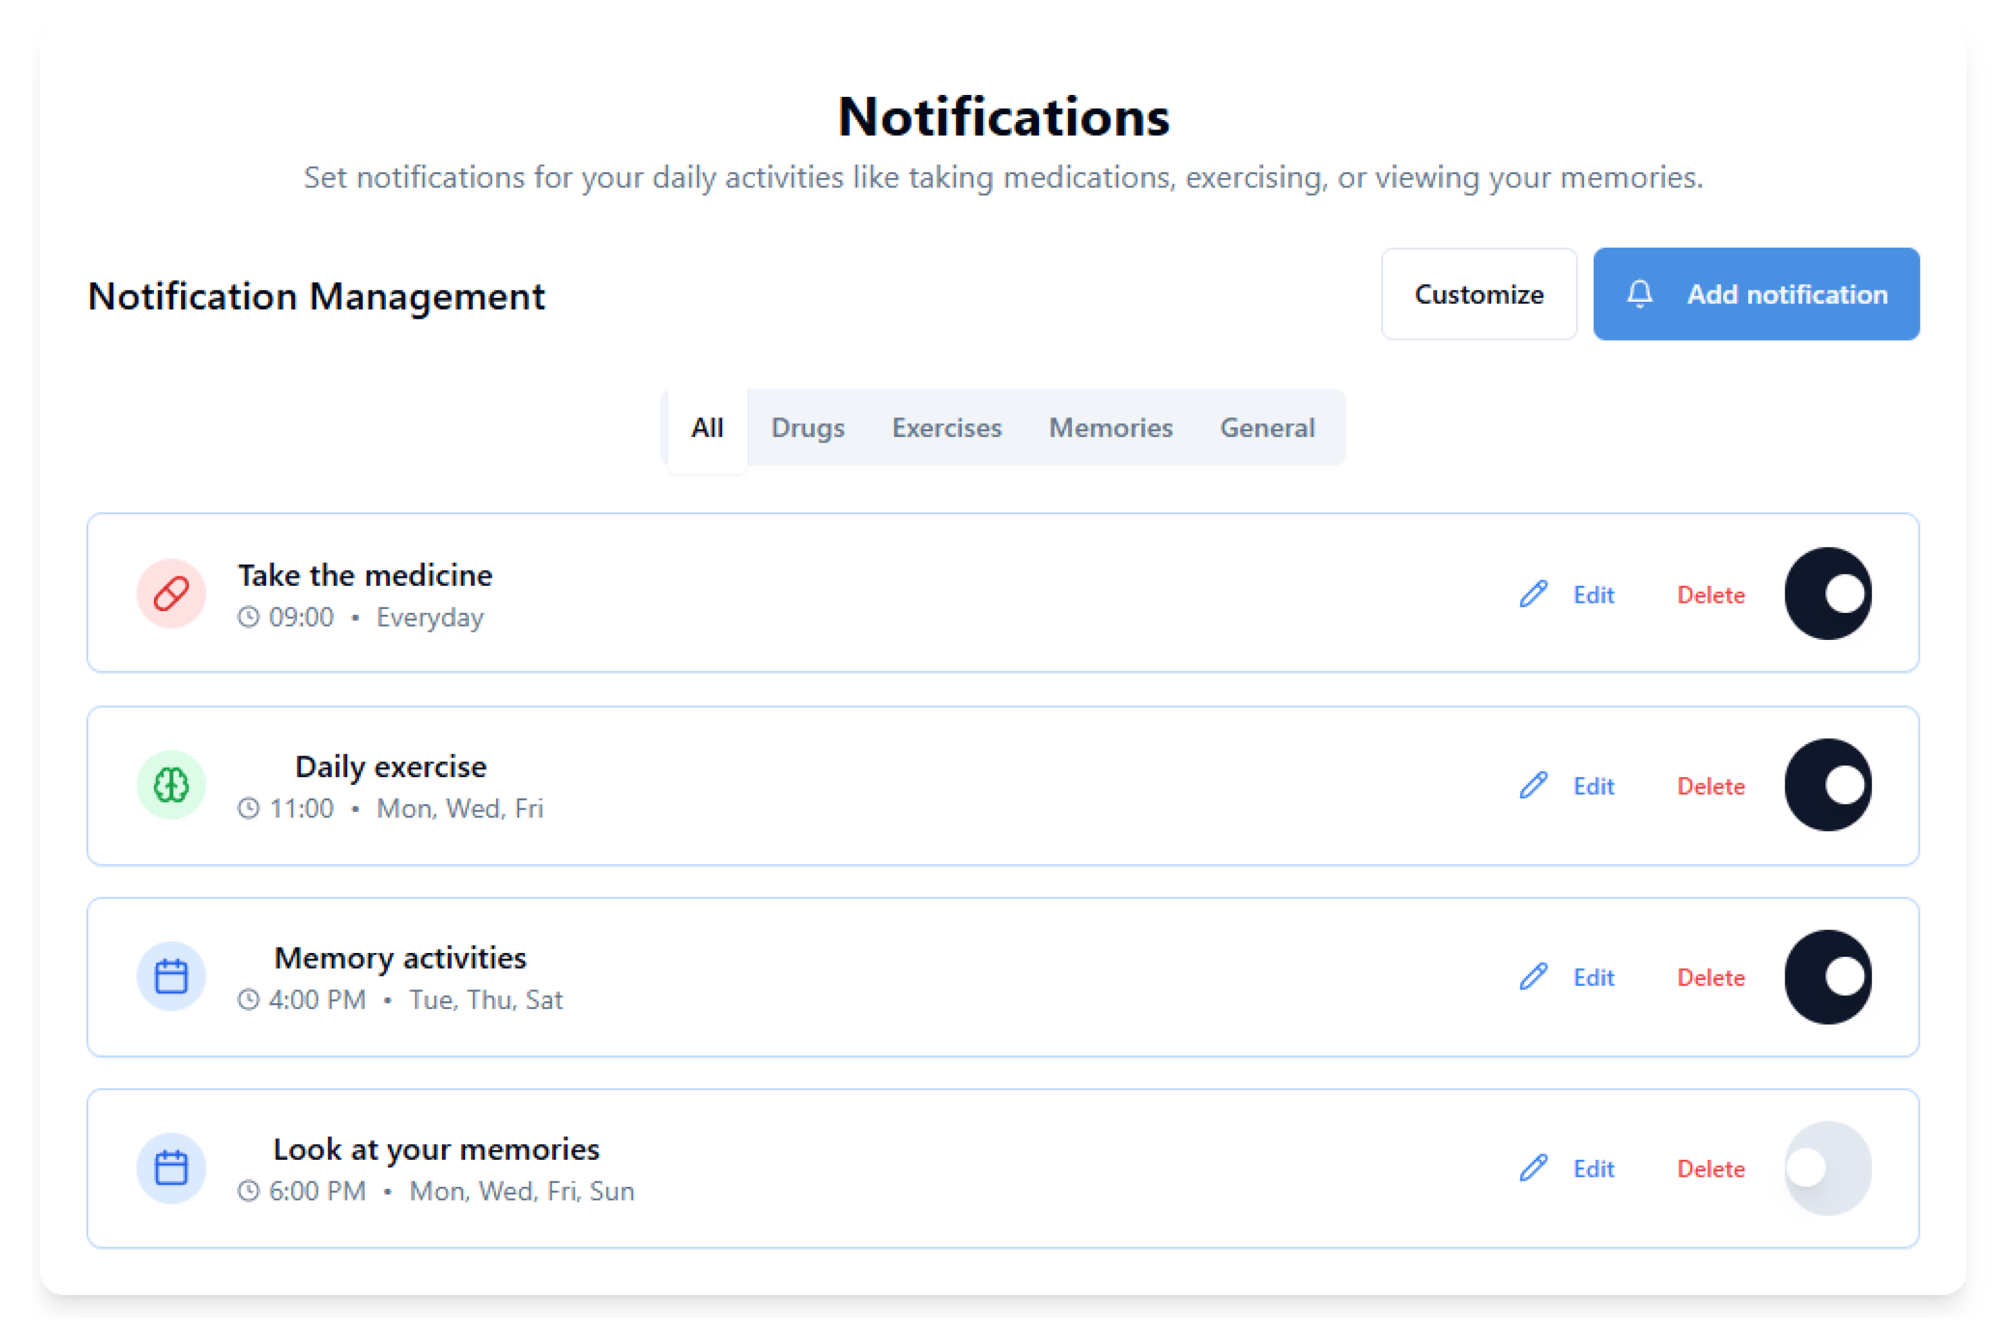Click the pencil icon for Daily exercise
The image size is (2011, 1339).
click(x=1534, y=785)
